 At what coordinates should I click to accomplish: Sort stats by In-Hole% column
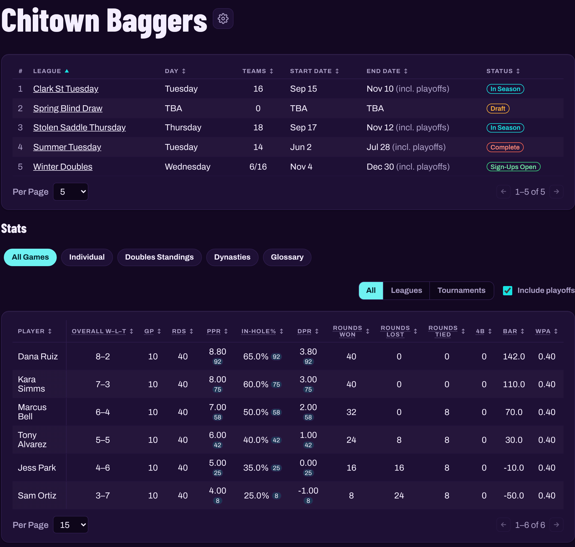coord(262,331)
